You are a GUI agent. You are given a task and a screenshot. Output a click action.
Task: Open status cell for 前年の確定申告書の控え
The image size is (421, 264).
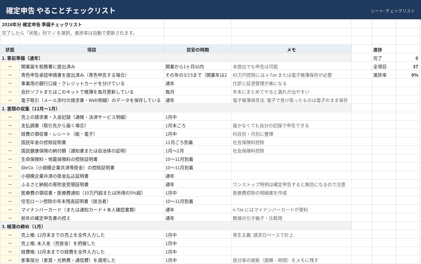click(10, 218)
